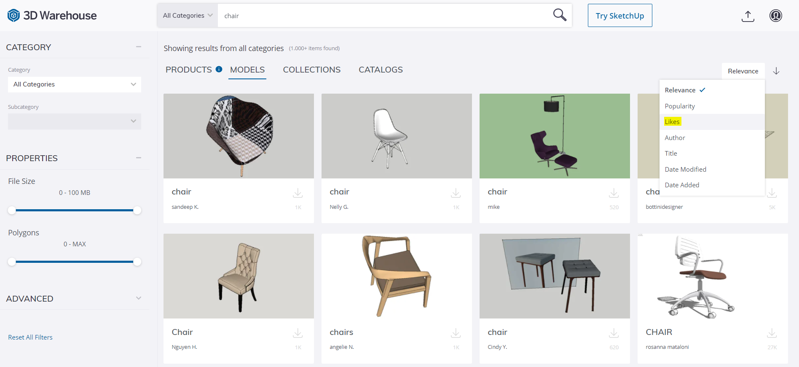This screenshot has height=367, width=799.
Task: Switch to the MODELS tab
Action: tap(247, 70)
